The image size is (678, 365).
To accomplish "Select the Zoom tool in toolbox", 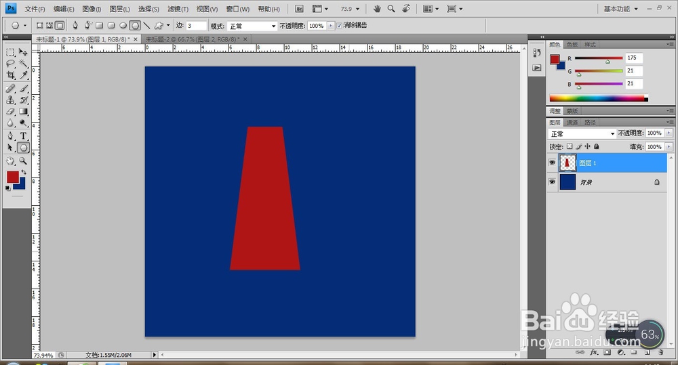I will tap(23, 161).
